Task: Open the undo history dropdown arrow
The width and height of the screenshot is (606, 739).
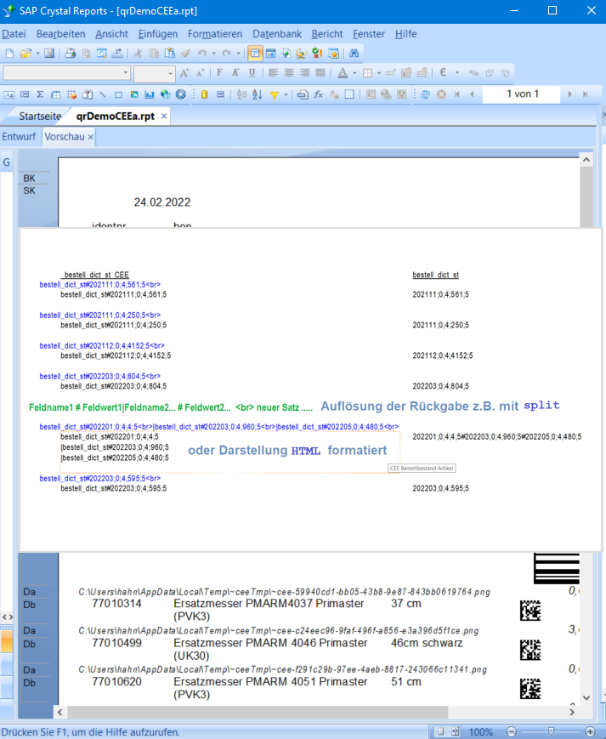Action: pyautogui.click(x=214, y=54)
